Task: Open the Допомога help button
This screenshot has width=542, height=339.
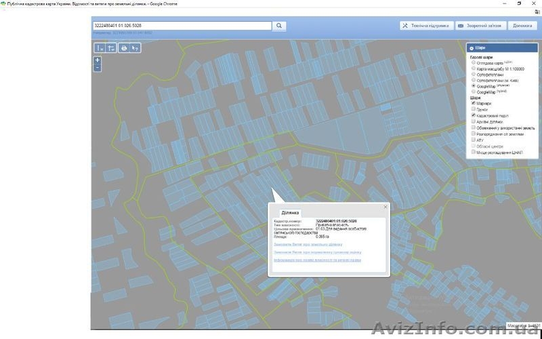Action: (522, 26)
